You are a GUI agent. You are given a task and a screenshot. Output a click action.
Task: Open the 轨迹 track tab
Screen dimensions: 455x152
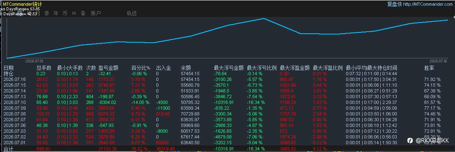coord(132,13)
